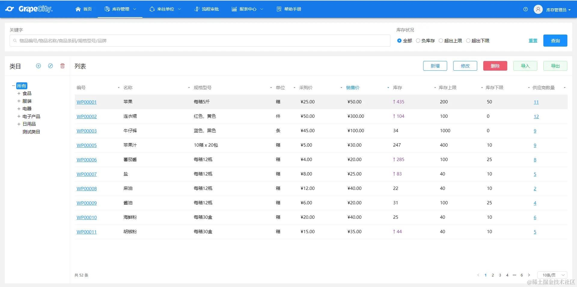Click the 酱油 name cell
The width and height of the screenshot is (577, 287).
[x=128, y=203]
